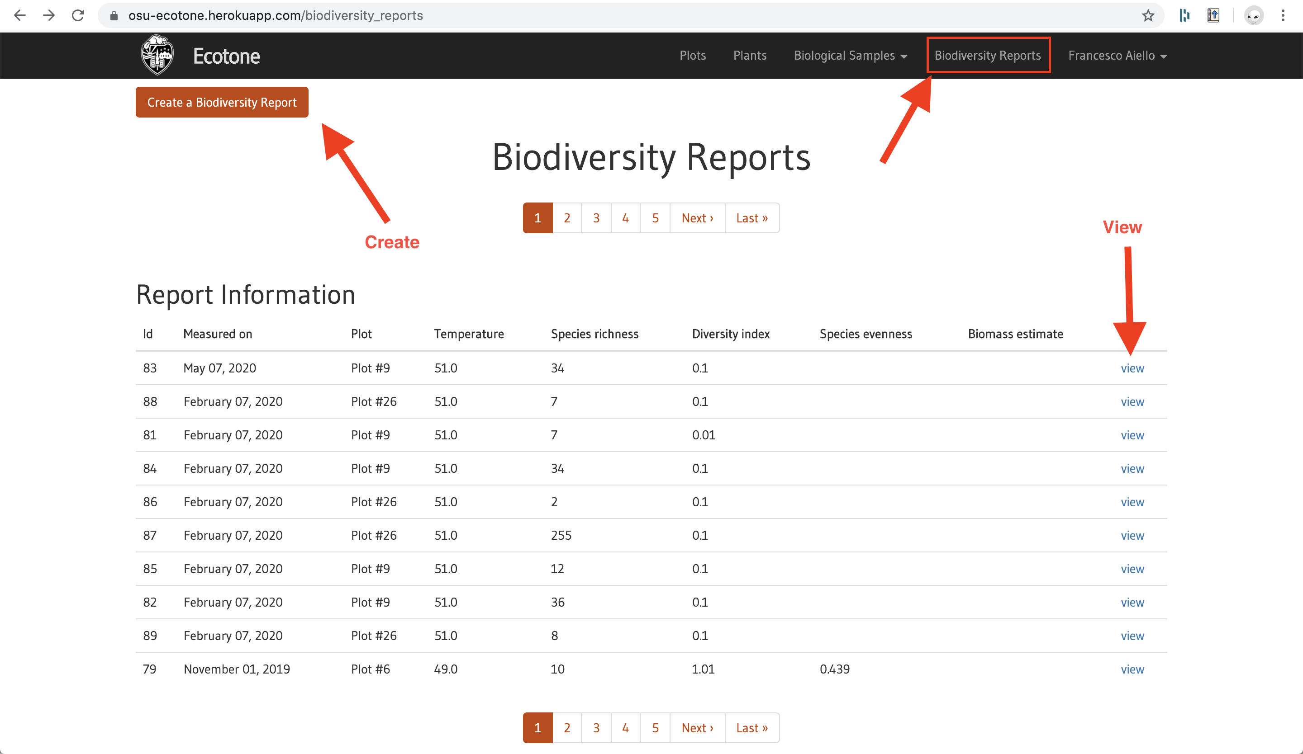Click the species evenness value 0.439
Image resolution: width=1303 pixels, height=754 pixels.
835,669
